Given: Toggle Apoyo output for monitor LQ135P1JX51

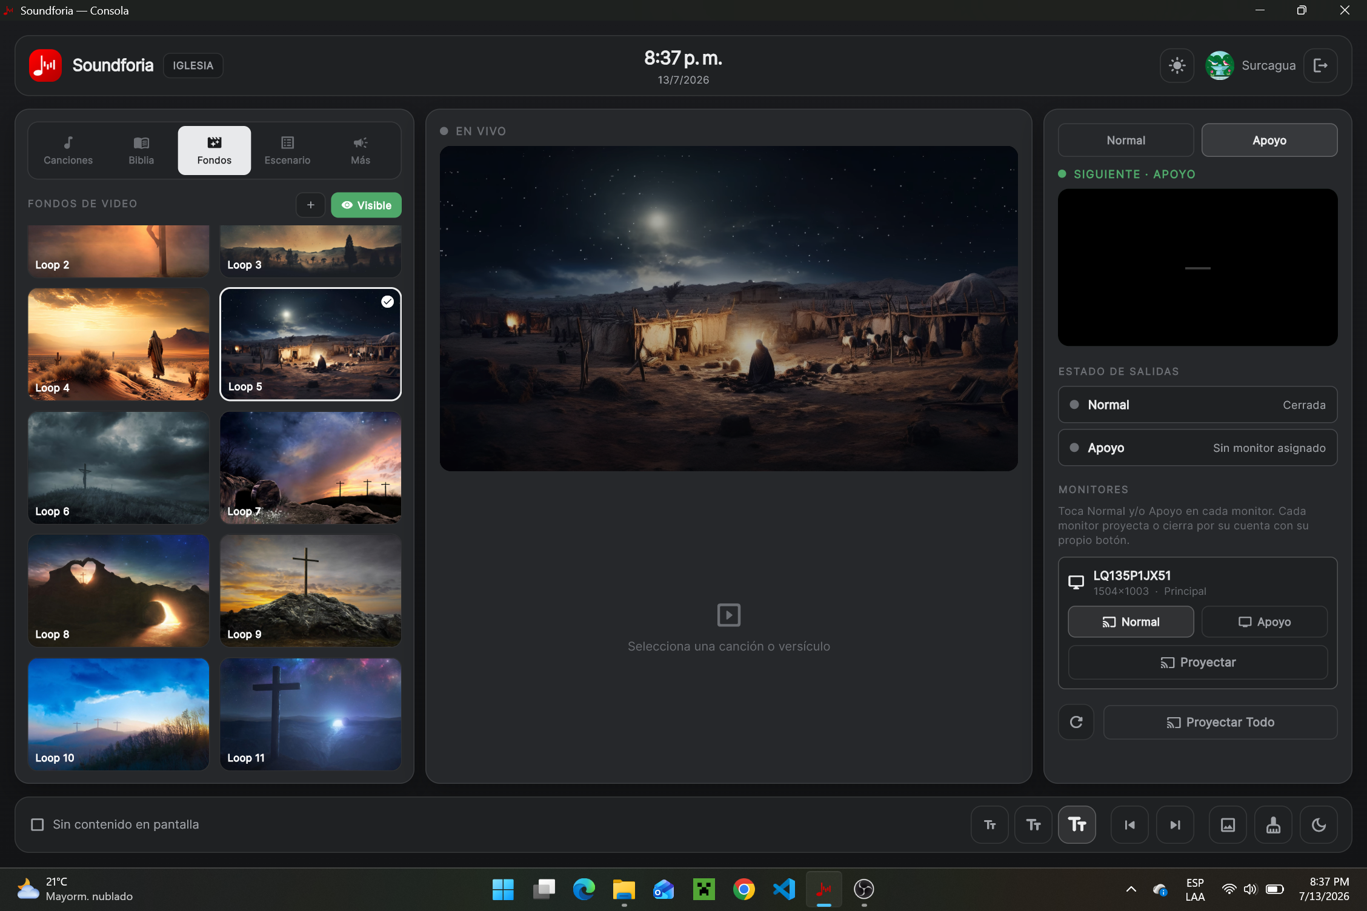Looking at the screenshot, I should [1264, 622].
